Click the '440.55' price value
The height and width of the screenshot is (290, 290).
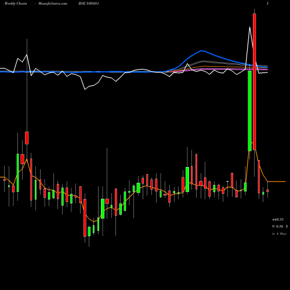click(x=278, y=219)
